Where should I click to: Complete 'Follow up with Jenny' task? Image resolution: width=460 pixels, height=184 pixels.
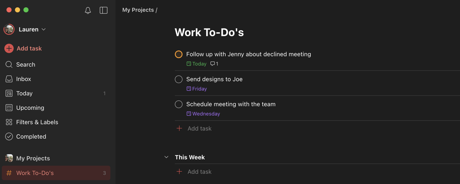tap(179, 54)
